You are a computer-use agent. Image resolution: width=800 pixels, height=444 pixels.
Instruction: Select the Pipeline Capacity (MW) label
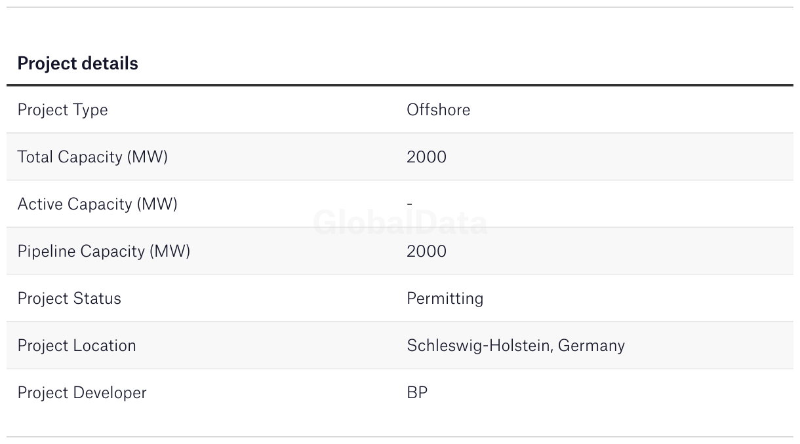[104, 251]
